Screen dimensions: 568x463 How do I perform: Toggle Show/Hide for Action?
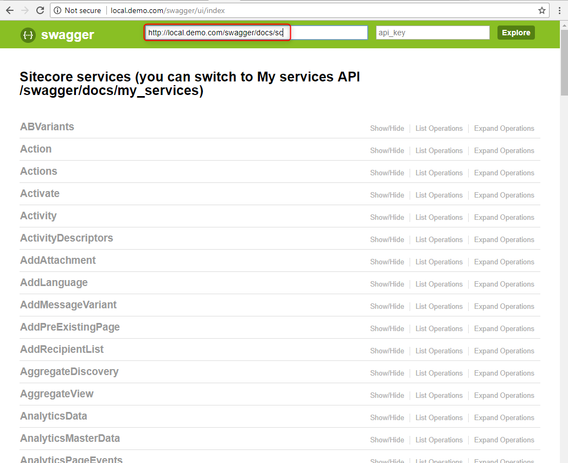pos(387,150)
